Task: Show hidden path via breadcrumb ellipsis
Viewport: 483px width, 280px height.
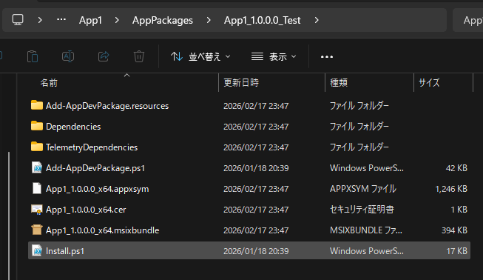Action: 61,19
